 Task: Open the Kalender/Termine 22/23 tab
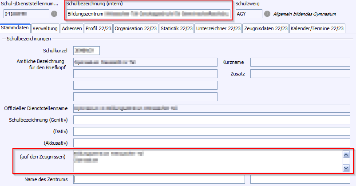(317, 29)
